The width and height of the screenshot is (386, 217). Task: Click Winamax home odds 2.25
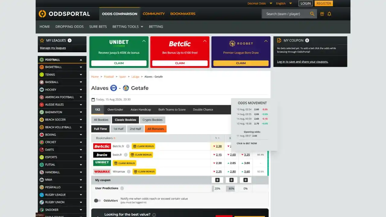point(219,171)
